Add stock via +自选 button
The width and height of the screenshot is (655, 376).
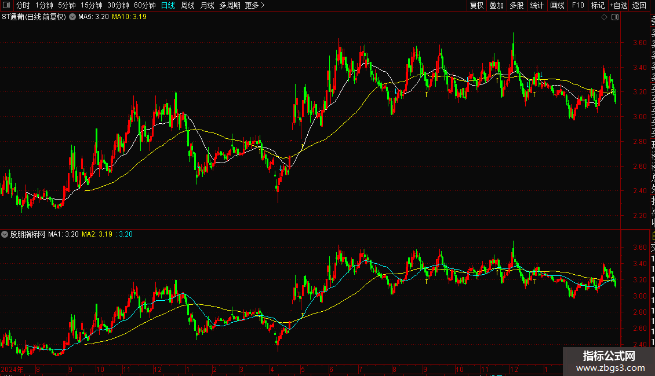tap(618, 5)
